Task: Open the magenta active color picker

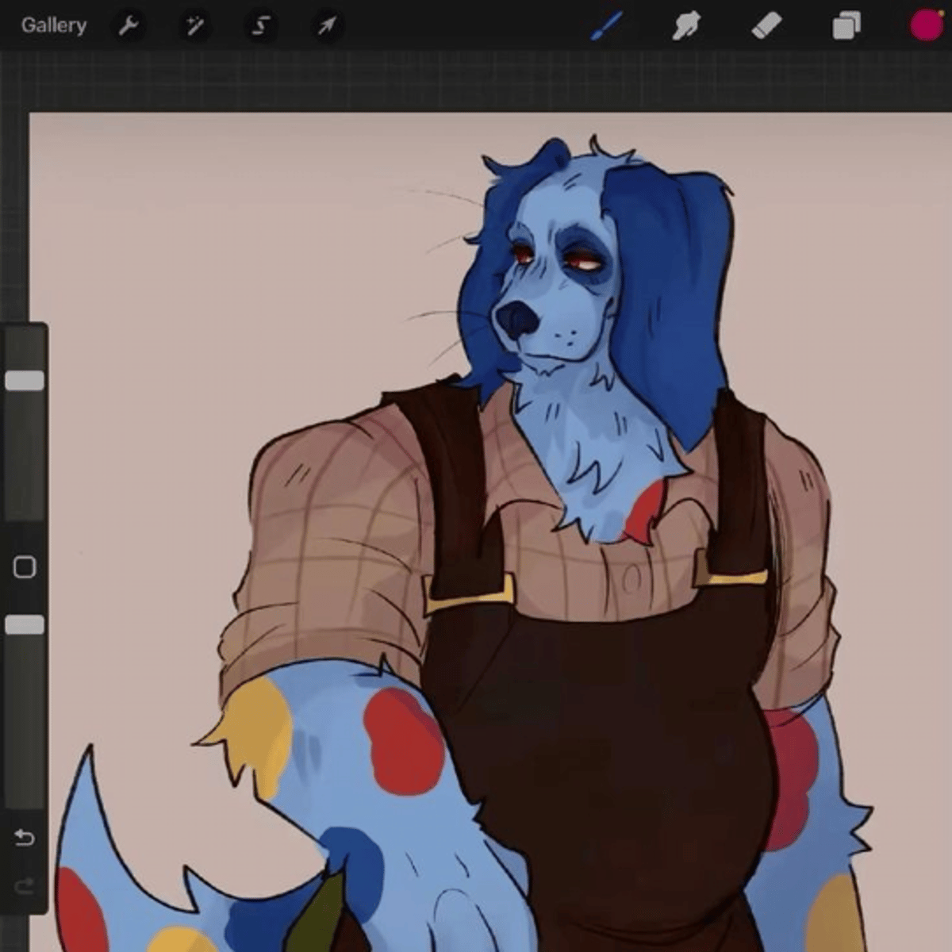Action: (925, 26)
